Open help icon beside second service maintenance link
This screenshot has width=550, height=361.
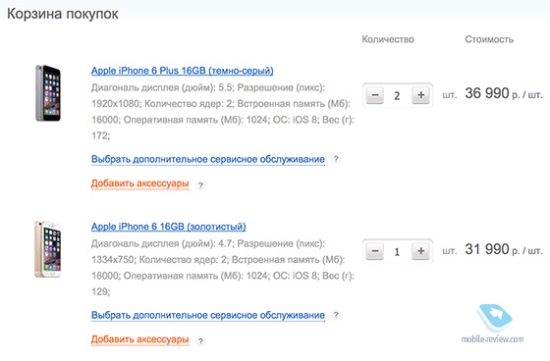336,315
